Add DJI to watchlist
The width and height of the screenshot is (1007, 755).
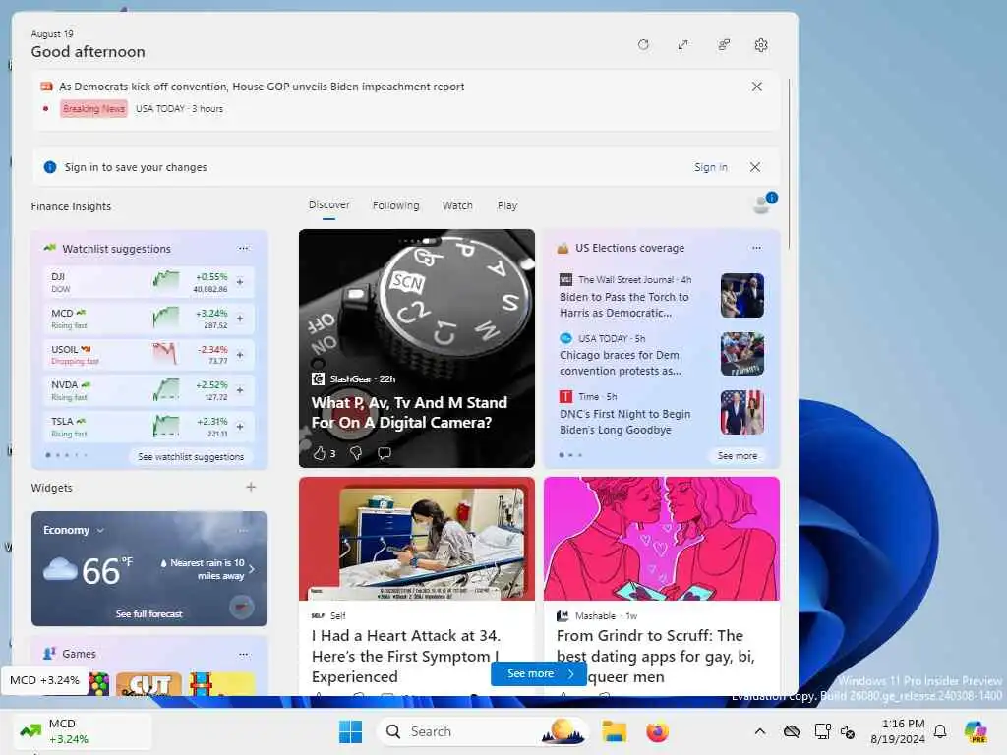click(240, 282)
